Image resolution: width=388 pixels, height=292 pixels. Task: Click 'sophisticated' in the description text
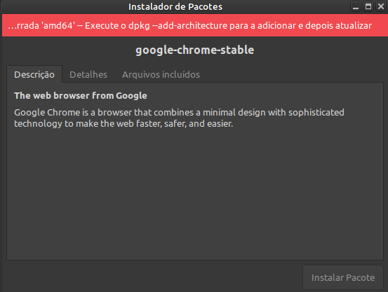316,113
